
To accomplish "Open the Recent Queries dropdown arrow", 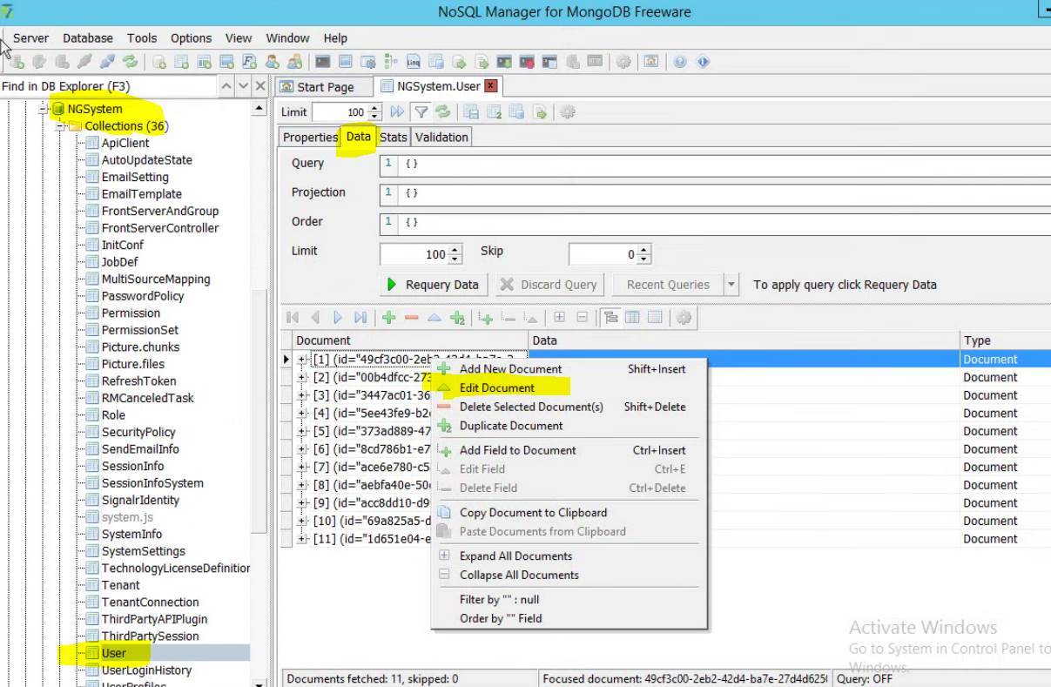I will (x=731, y=285).
